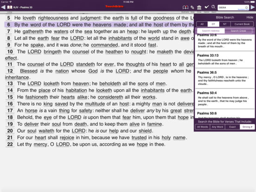
Task: Select the OT scope tab
Action: (213, 24)
